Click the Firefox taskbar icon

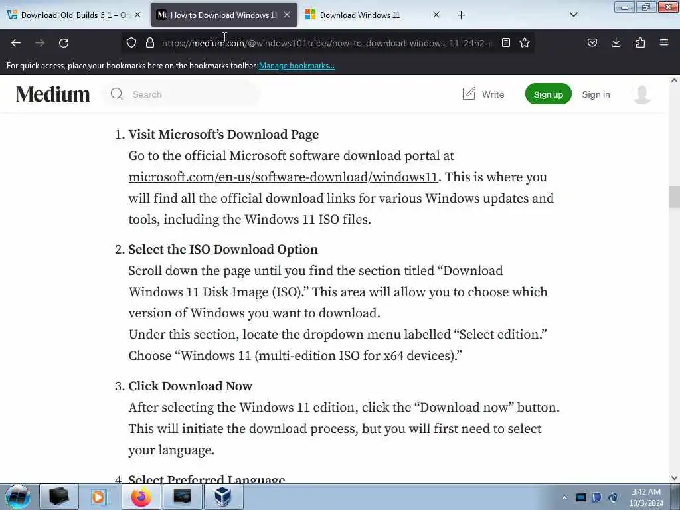point(141,497)
